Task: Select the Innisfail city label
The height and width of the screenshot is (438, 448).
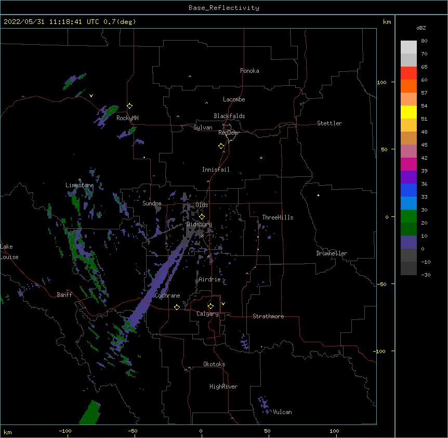Action: [216, 170]
